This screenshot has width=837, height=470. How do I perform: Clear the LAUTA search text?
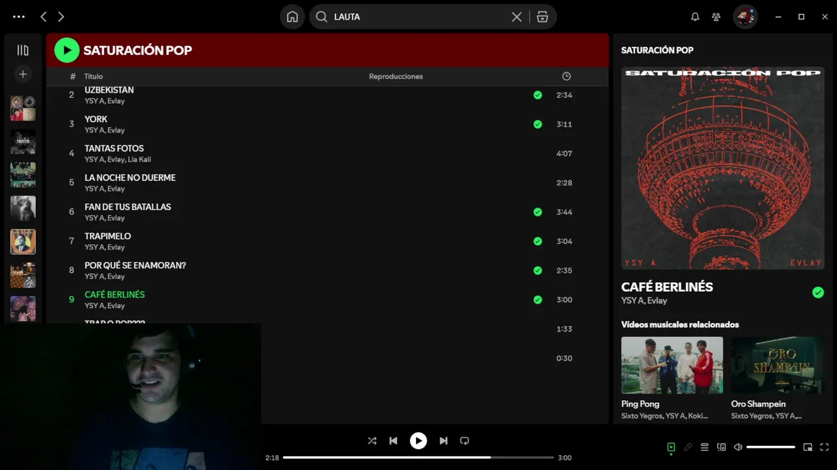(517, 17)
